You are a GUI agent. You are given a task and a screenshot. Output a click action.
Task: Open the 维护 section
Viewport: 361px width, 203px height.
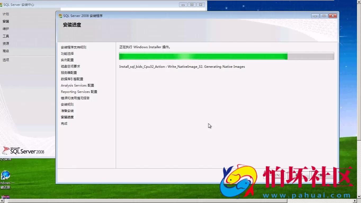(x=6, y=29)
